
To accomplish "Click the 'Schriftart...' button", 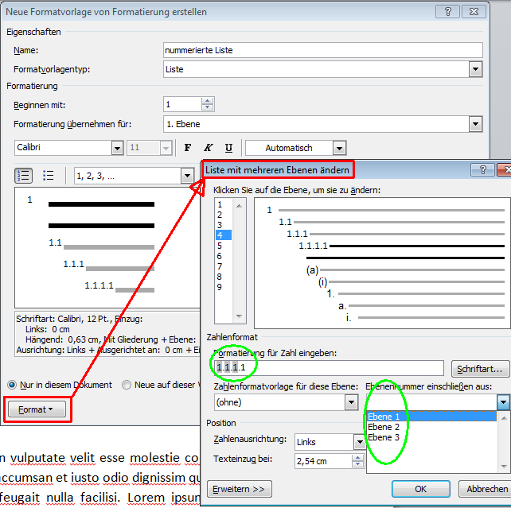I will tap(480, 369).
